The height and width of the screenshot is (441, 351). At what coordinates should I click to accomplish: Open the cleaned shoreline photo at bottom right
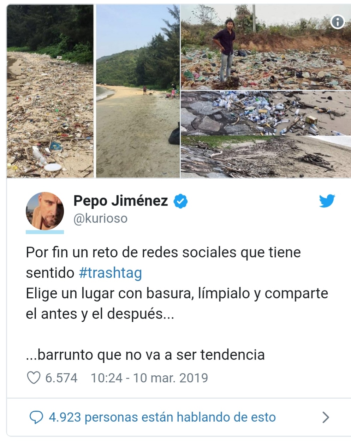pyautogui.click(x=266, y=156)
